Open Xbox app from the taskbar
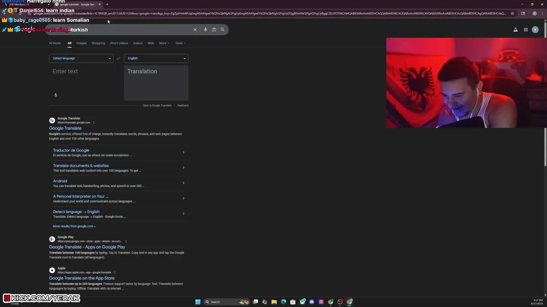This screenshot has height=307, width=547. click(303, 302)
